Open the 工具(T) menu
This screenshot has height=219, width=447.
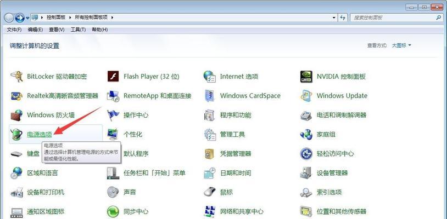(x=78, y=30)
